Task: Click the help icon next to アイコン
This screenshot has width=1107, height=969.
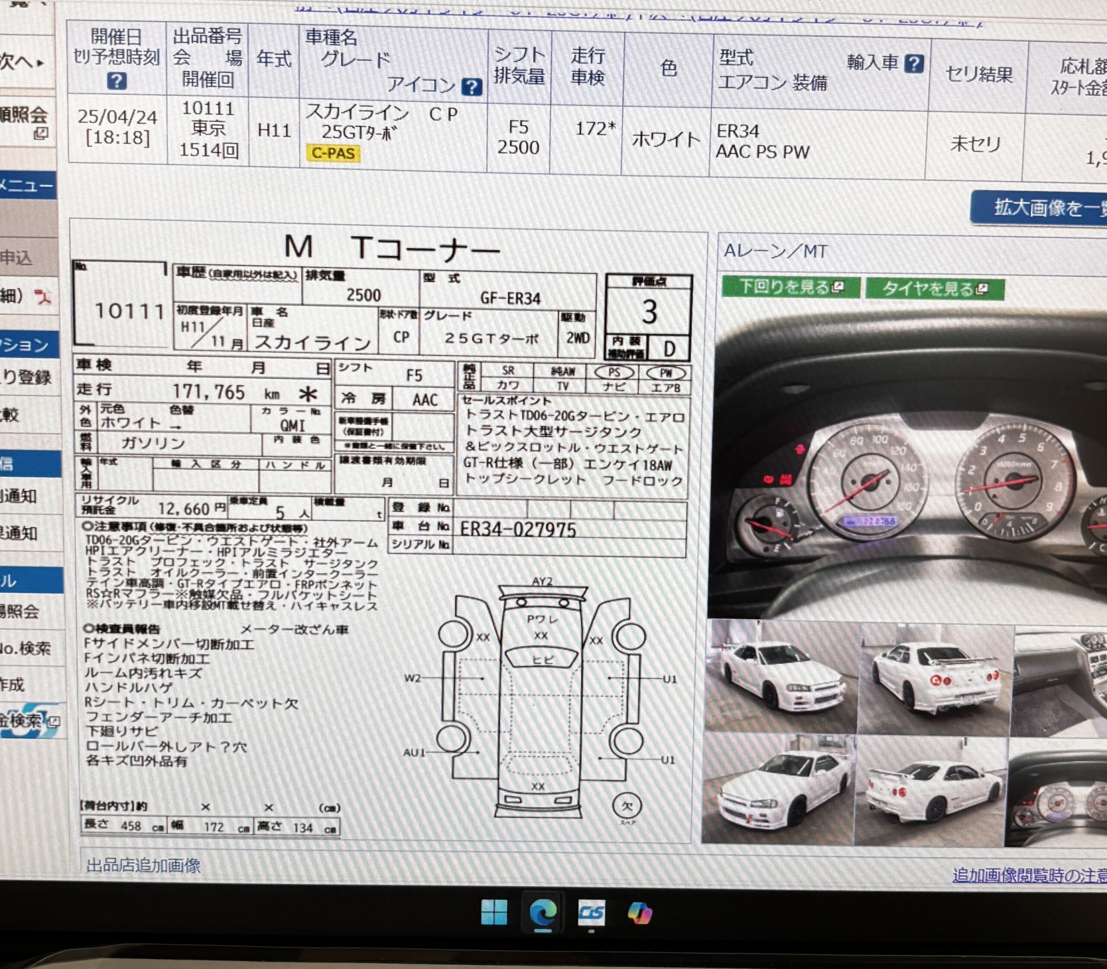Action: pyautogui.click(x=472, y=87)
